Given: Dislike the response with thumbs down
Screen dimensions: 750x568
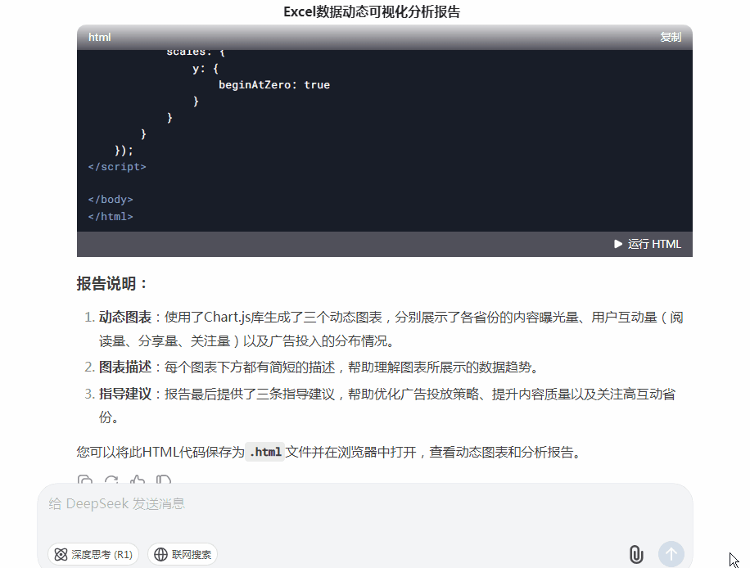Looking at the screenshot, I should 164,480.
